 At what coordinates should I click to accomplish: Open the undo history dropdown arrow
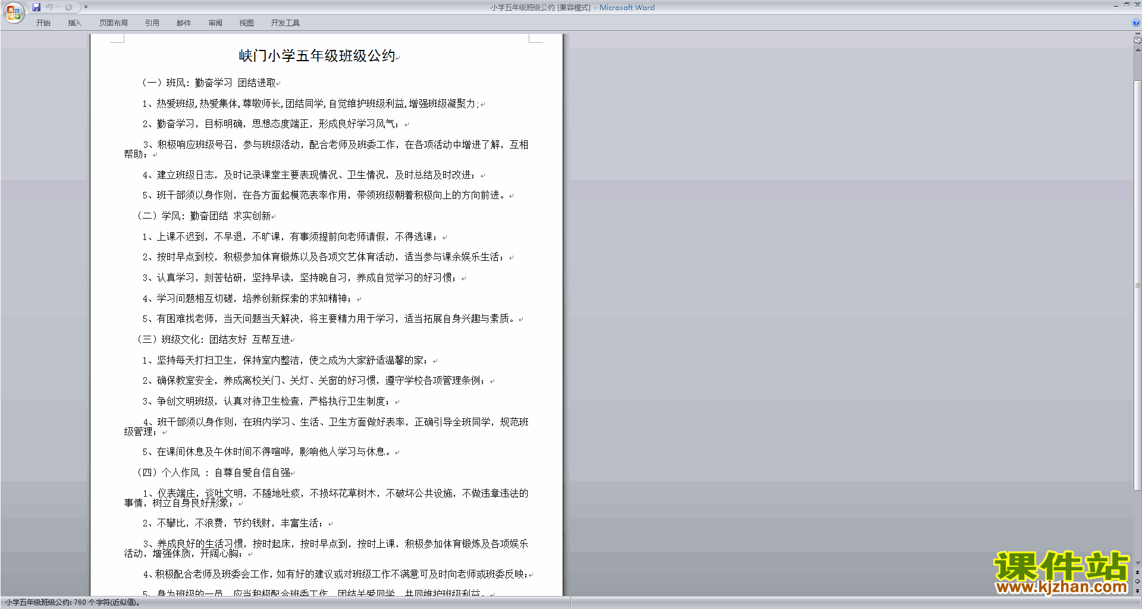point(58,7)
